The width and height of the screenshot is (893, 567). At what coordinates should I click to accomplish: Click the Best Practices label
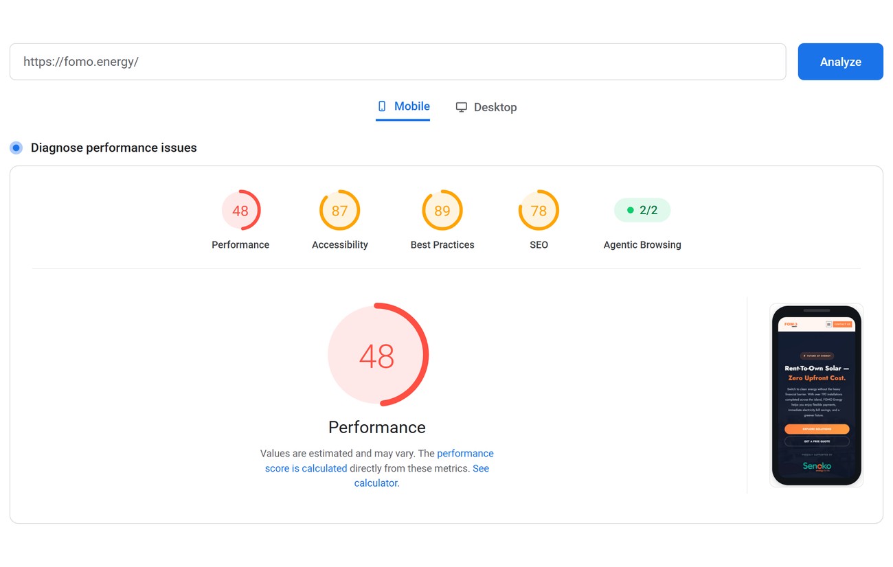pyautogui.click(x=442, y=245)
